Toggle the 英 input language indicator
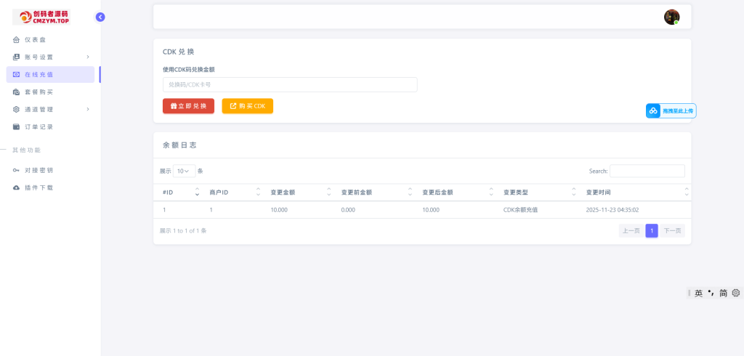The height and width of the screenshot is (356, 744). point(698,294)
